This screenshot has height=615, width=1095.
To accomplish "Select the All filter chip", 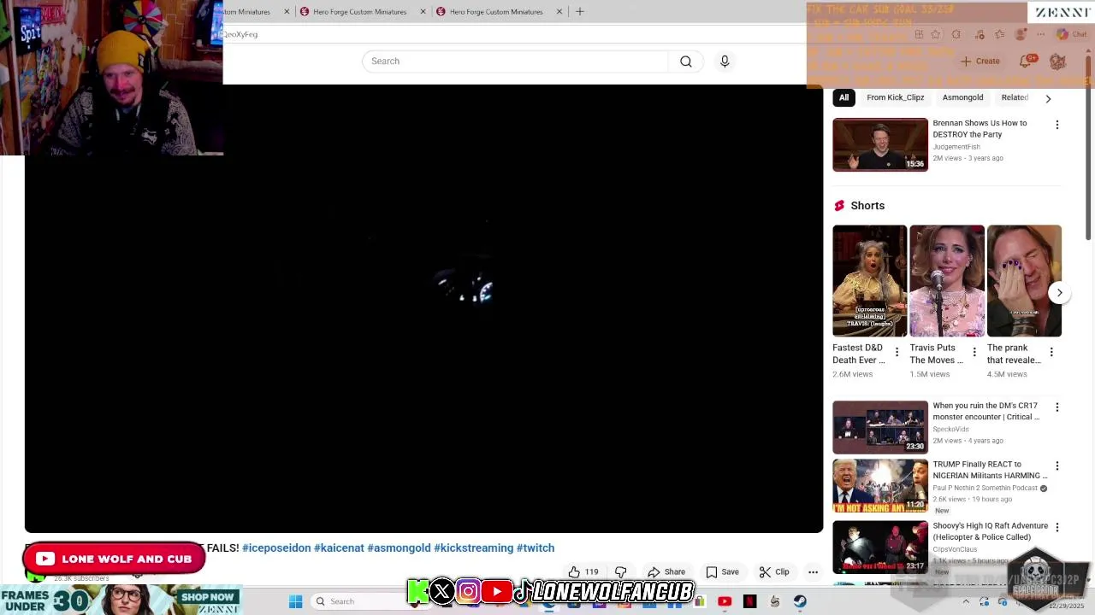I will 843,97.
